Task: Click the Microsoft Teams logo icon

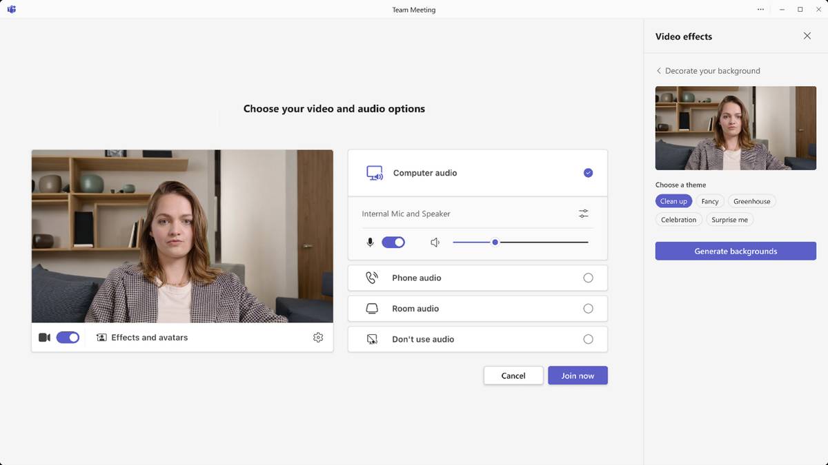Action: click(x=12, y=10)
